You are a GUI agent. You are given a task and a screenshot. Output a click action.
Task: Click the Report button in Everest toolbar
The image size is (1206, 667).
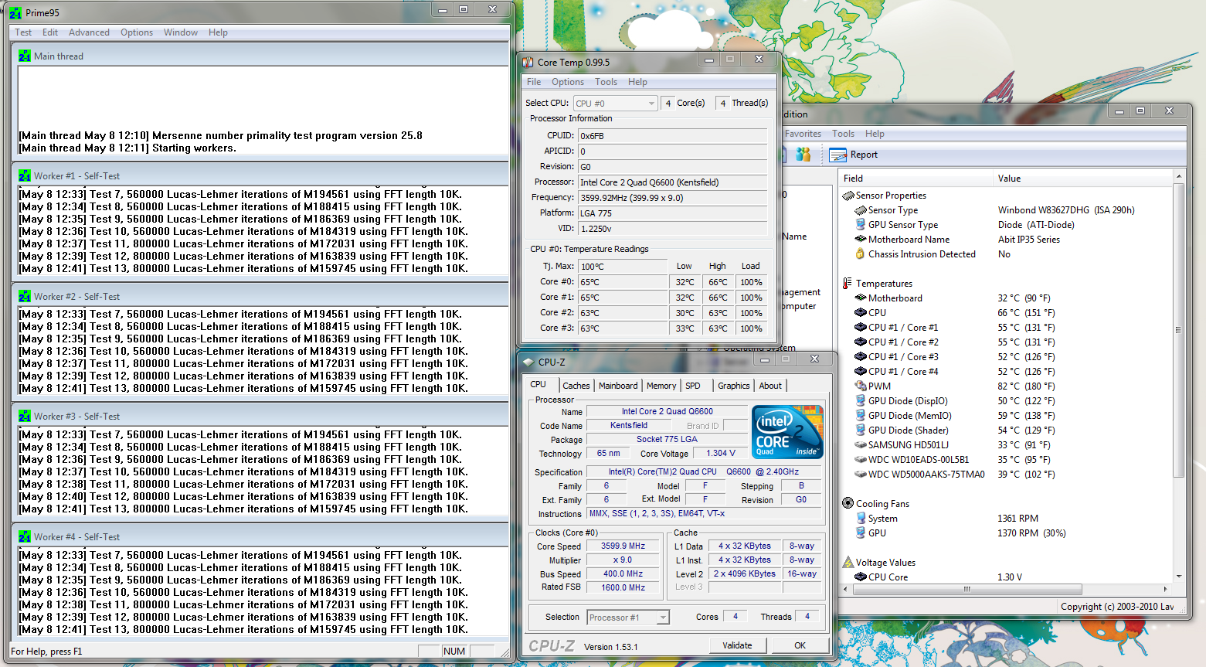853,155
